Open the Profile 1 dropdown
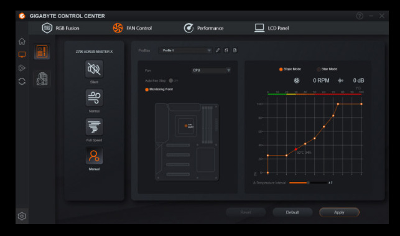This screenshot has height=236, width=400. (x=185, y=50)
